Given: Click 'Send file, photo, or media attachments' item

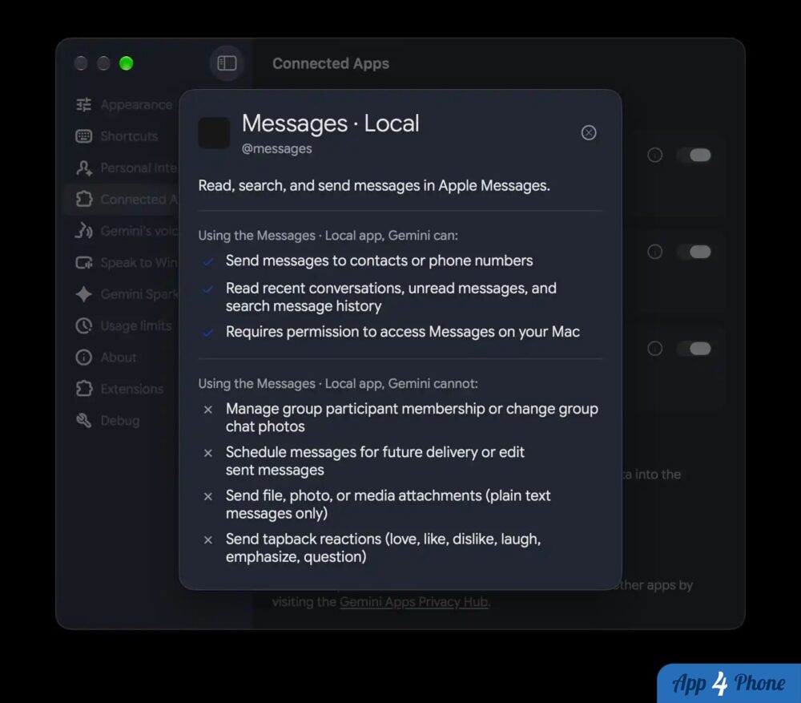Looking at the screenshot, I should (x=388, y=504).
